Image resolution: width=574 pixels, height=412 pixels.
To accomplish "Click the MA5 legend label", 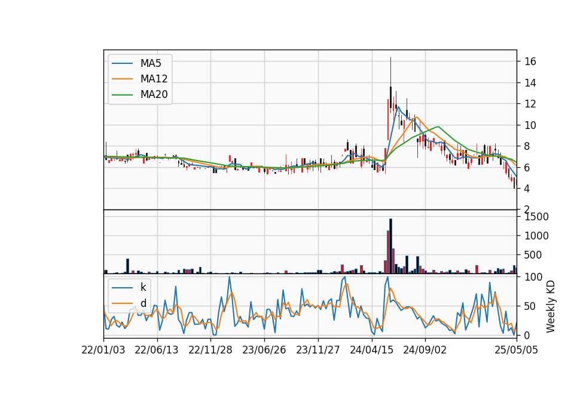I will pyautogui.click(x=151, y=63).
